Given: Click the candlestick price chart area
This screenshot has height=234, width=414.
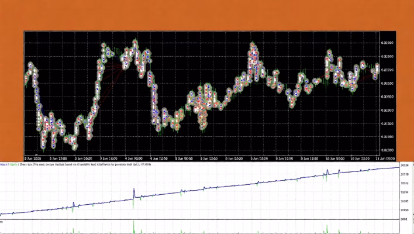Looking at the screenshot, I should pos(202,93).
